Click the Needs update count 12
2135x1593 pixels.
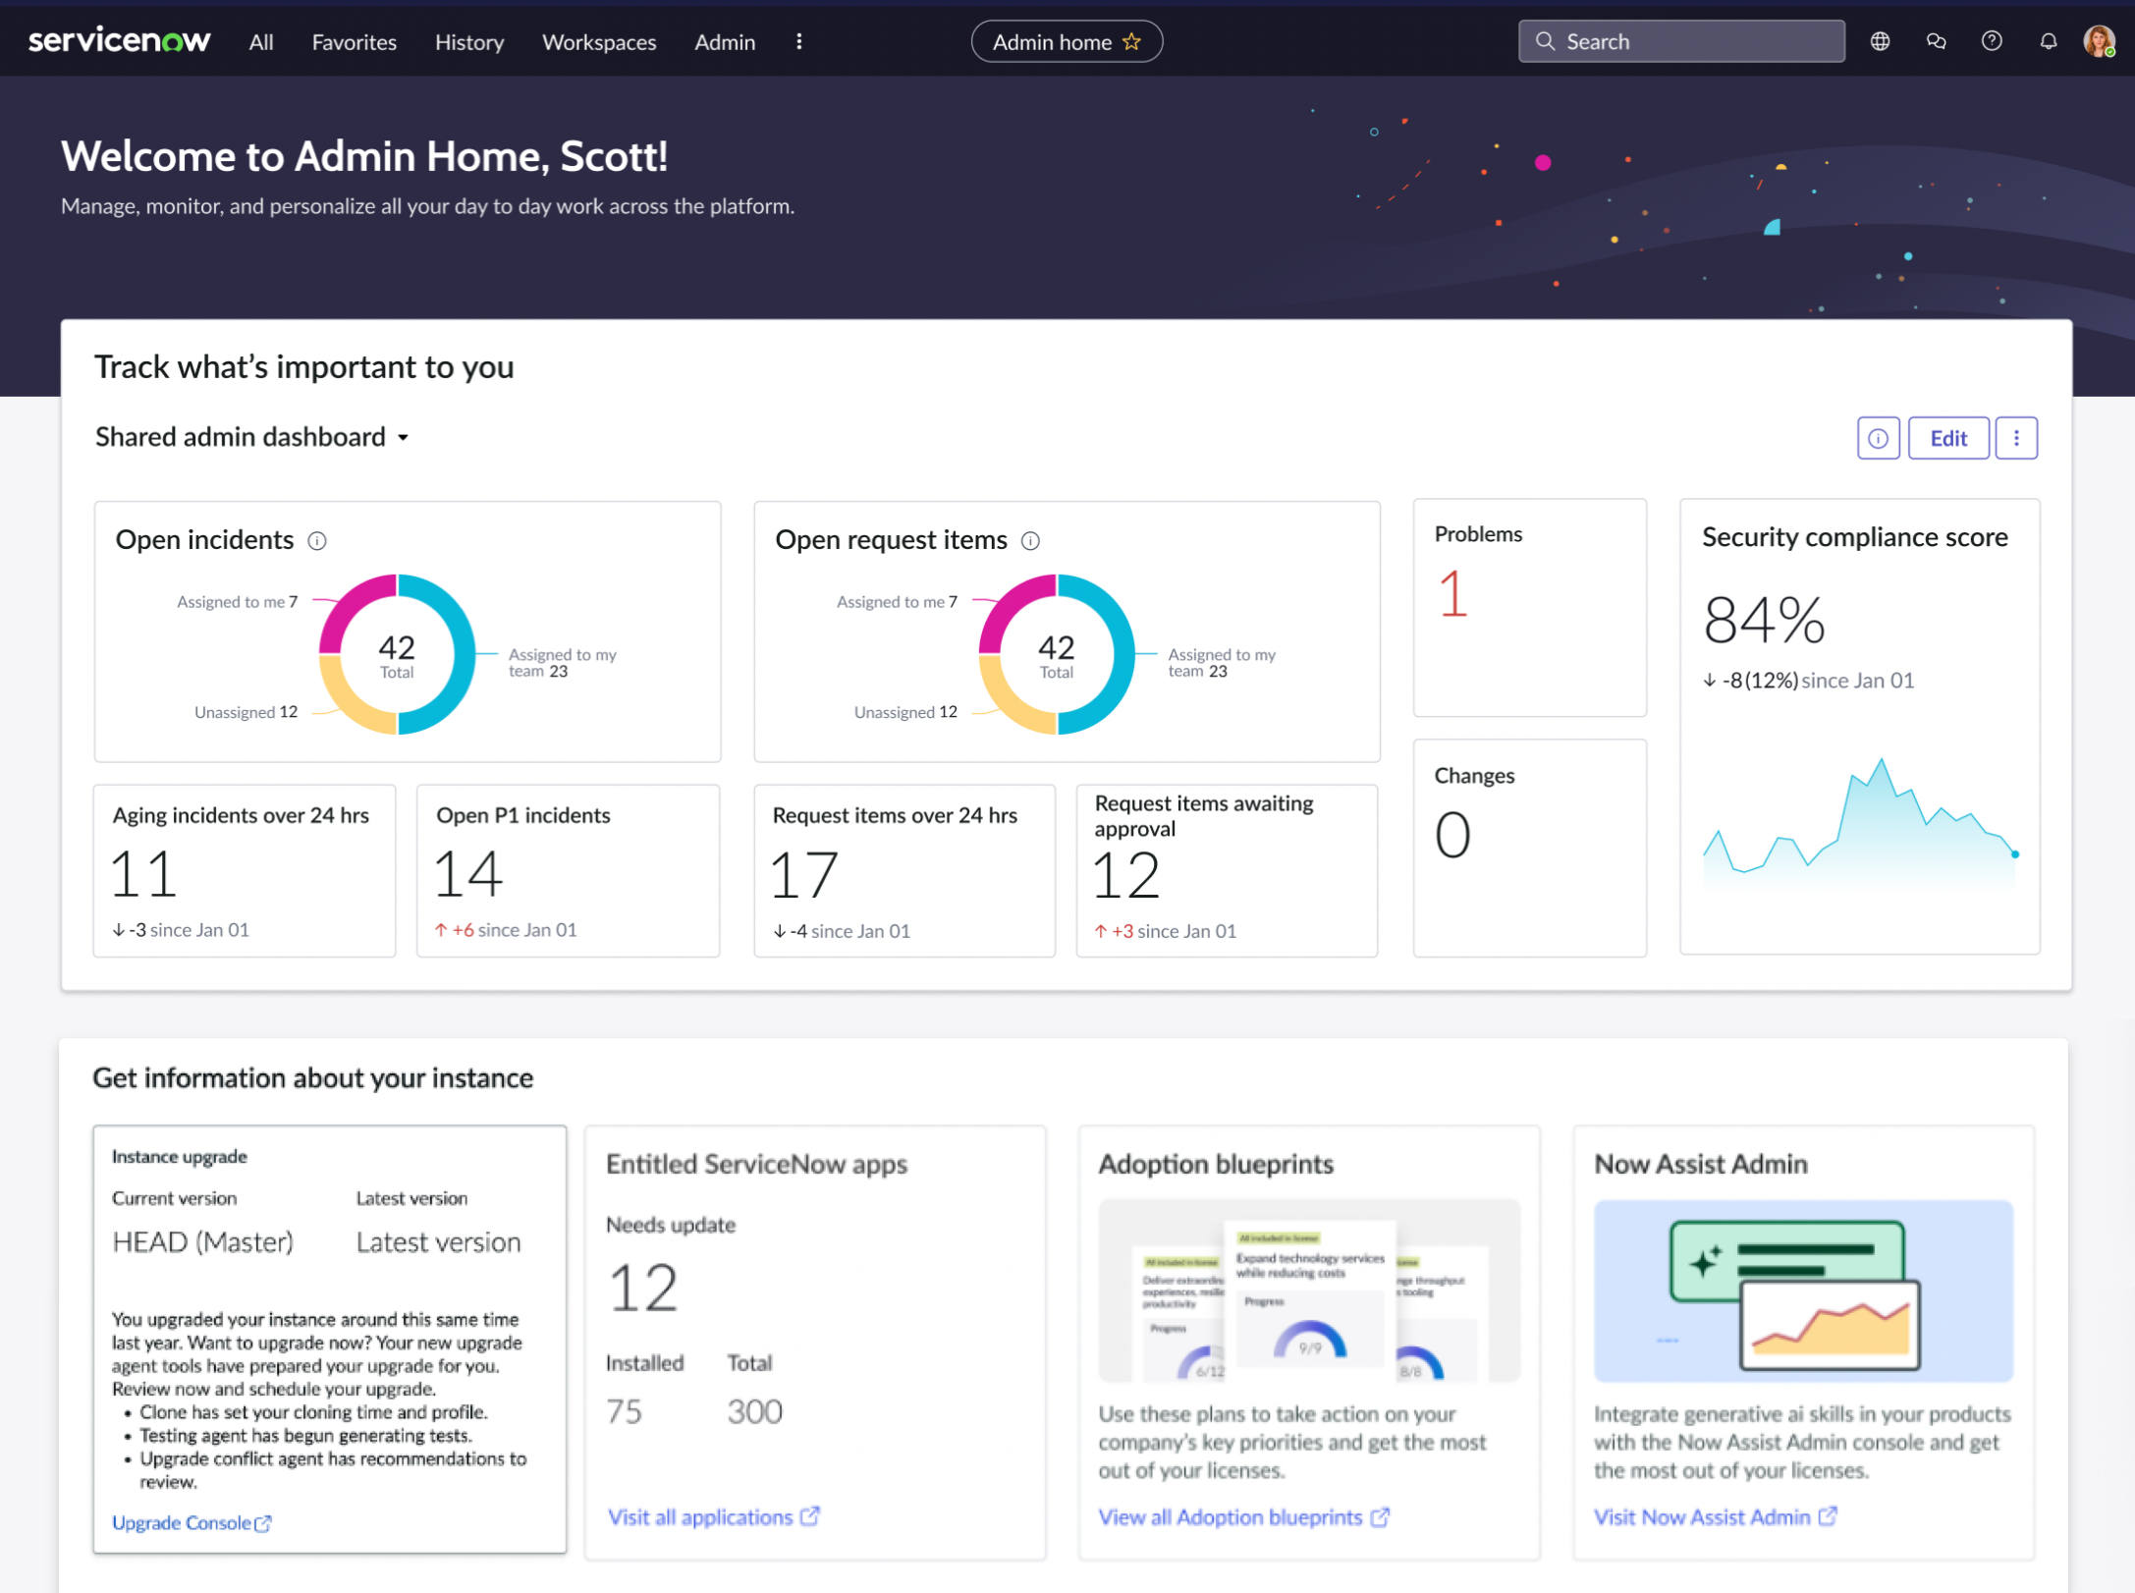642,1289
